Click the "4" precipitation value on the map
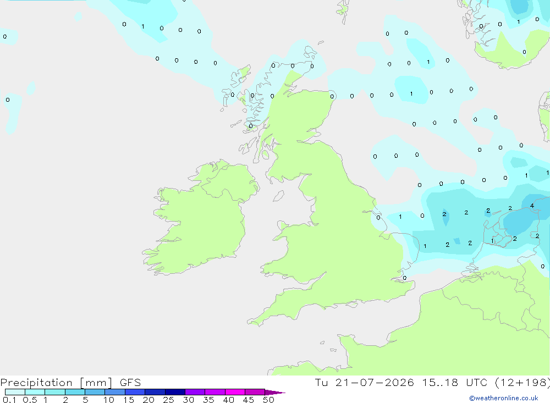 point(532,206)
